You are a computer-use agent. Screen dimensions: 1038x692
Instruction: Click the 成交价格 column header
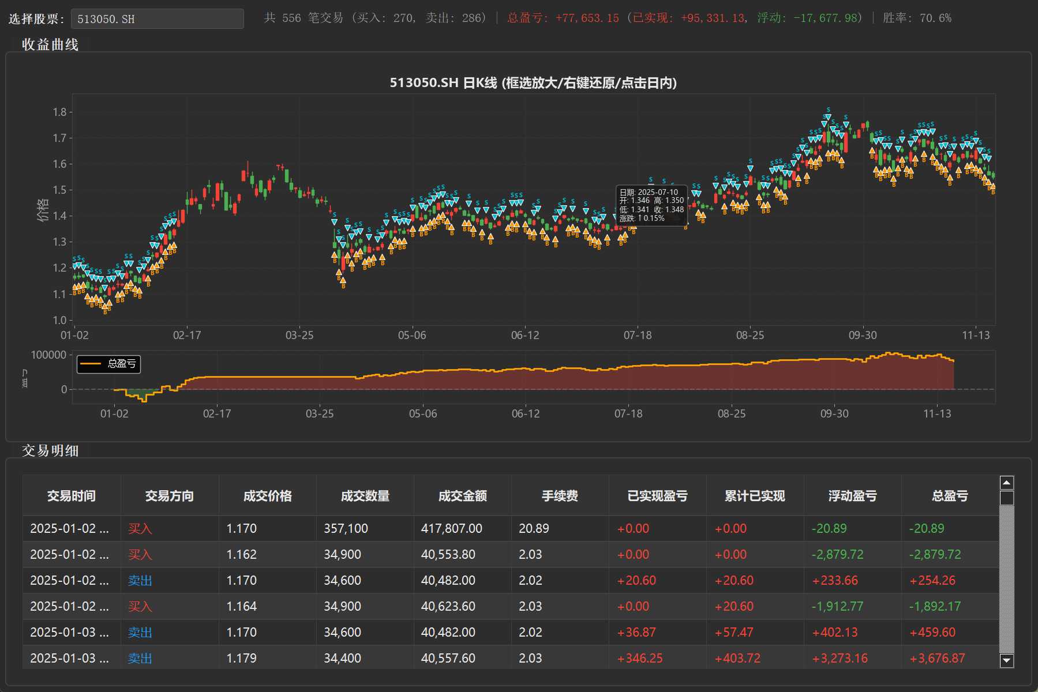coord(267,496)
